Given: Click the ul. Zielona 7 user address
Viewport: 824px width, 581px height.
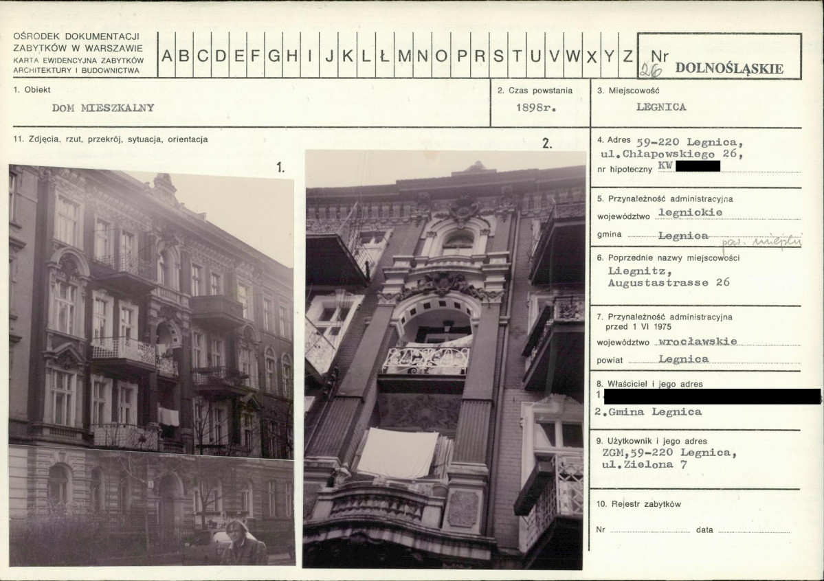Looking at the screenshot, I should point(647,465).
